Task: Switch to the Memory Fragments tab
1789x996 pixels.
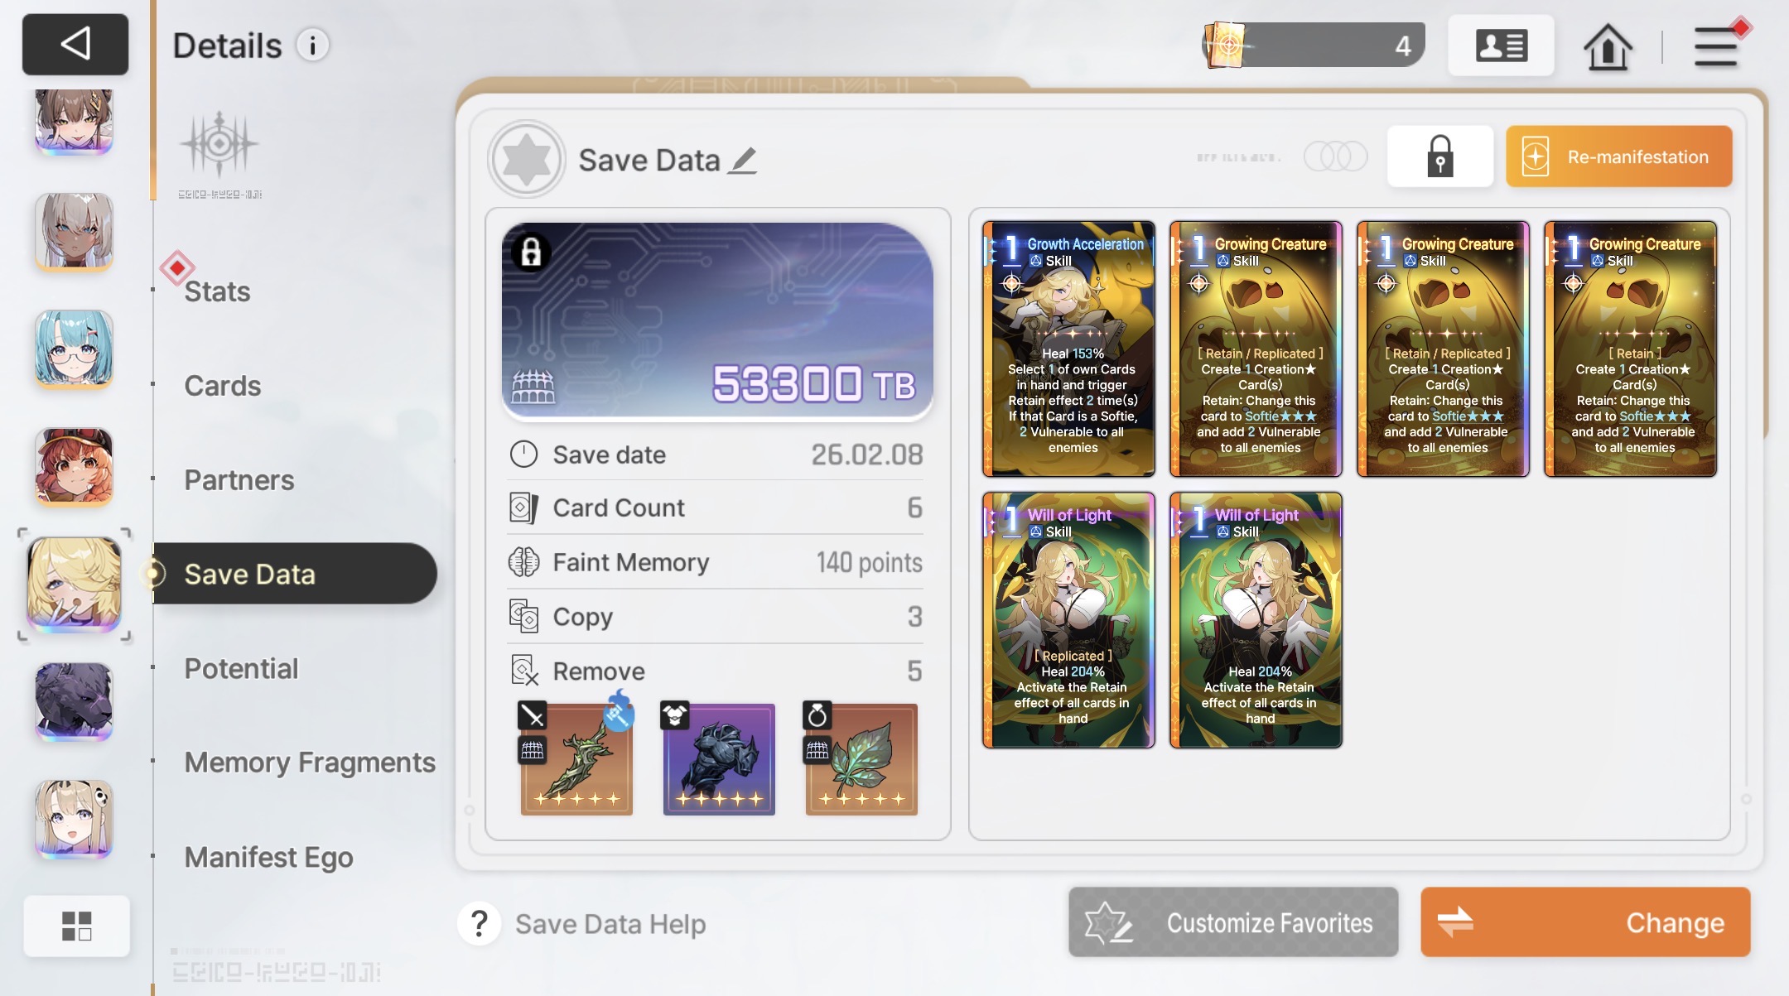Action: coord(310,763)
